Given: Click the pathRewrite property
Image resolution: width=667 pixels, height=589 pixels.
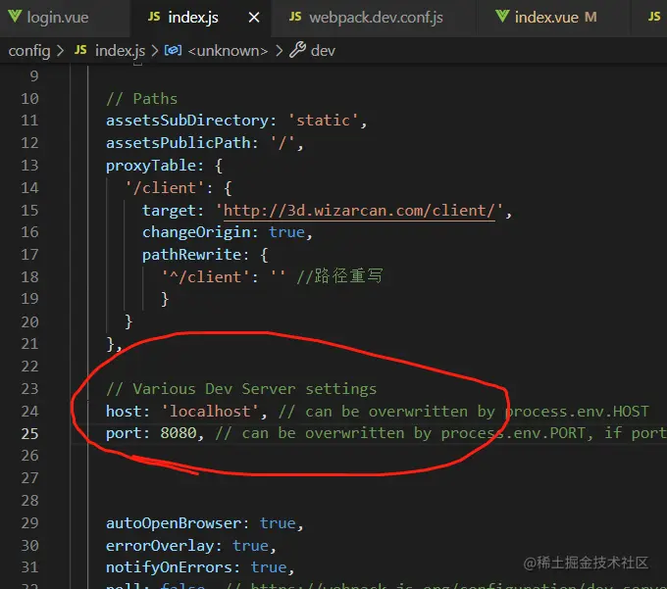Looking at the screenshot, I should 191,255.
